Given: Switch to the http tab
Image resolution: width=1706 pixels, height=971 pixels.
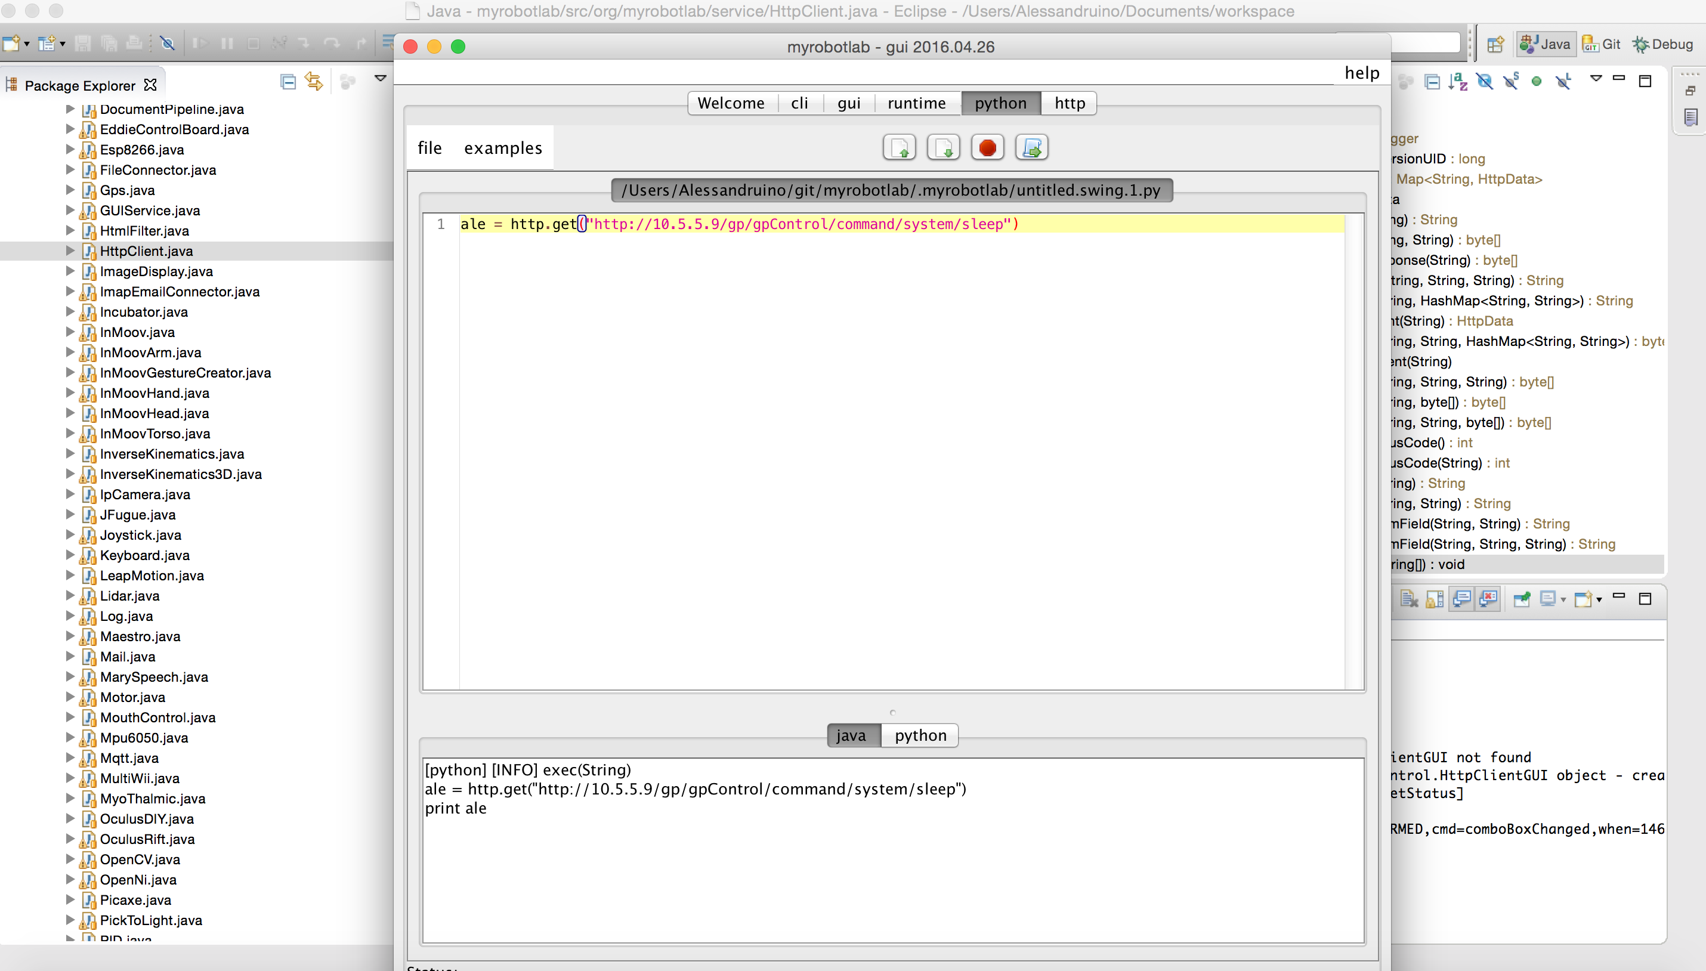Looking at the screenshot, I should [1070, 103].
